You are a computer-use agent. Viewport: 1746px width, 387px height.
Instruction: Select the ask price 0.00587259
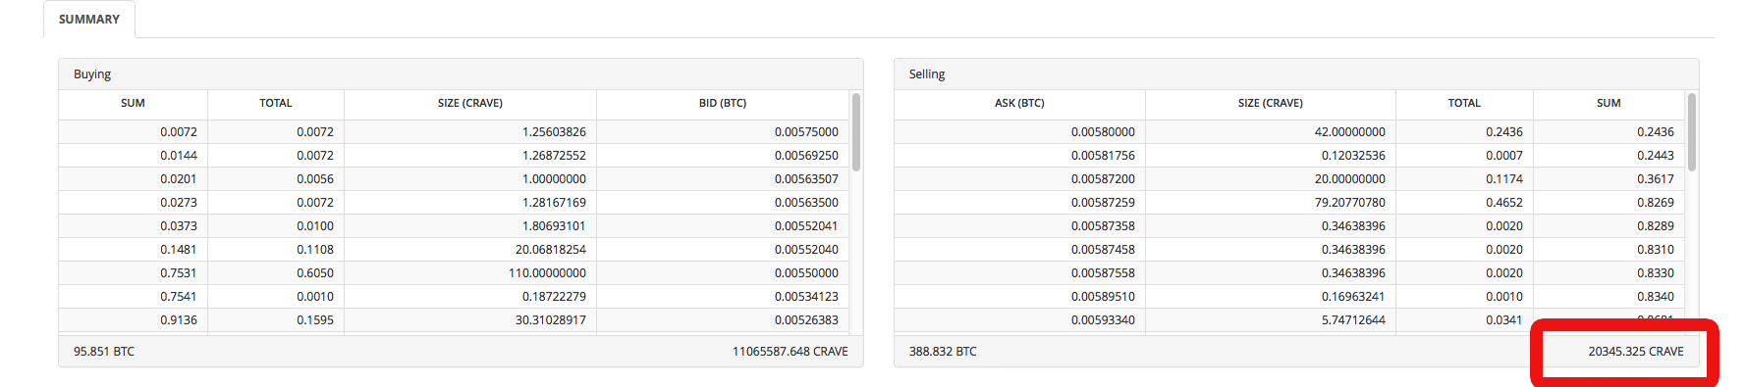[x=1103, y=203]
